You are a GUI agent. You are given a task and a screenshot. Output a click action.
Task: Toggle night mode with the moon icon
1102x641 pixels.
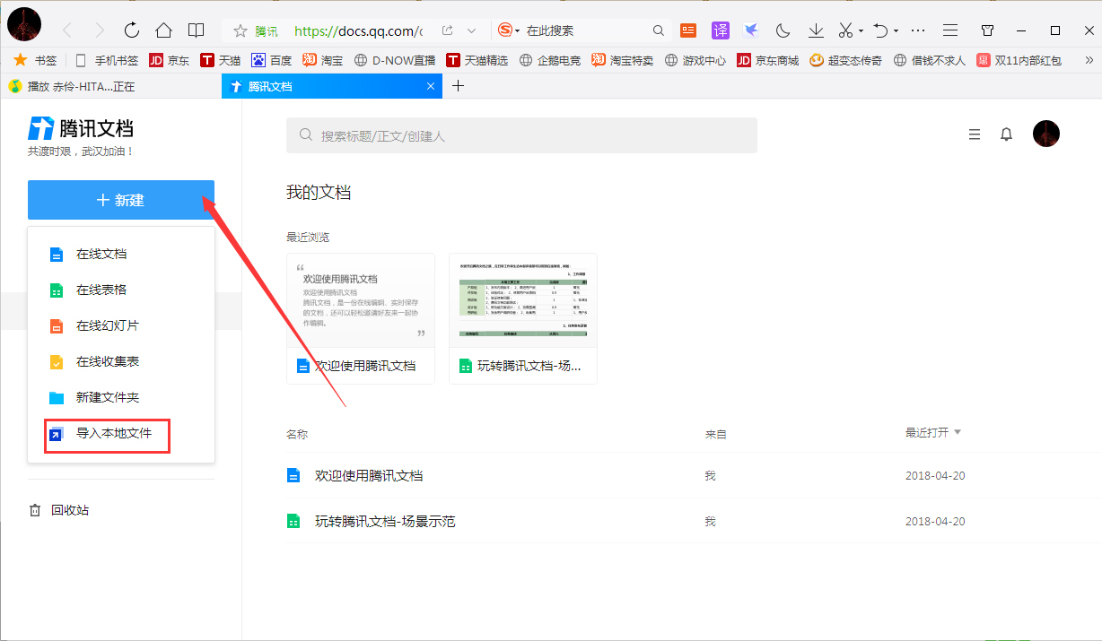783,30
